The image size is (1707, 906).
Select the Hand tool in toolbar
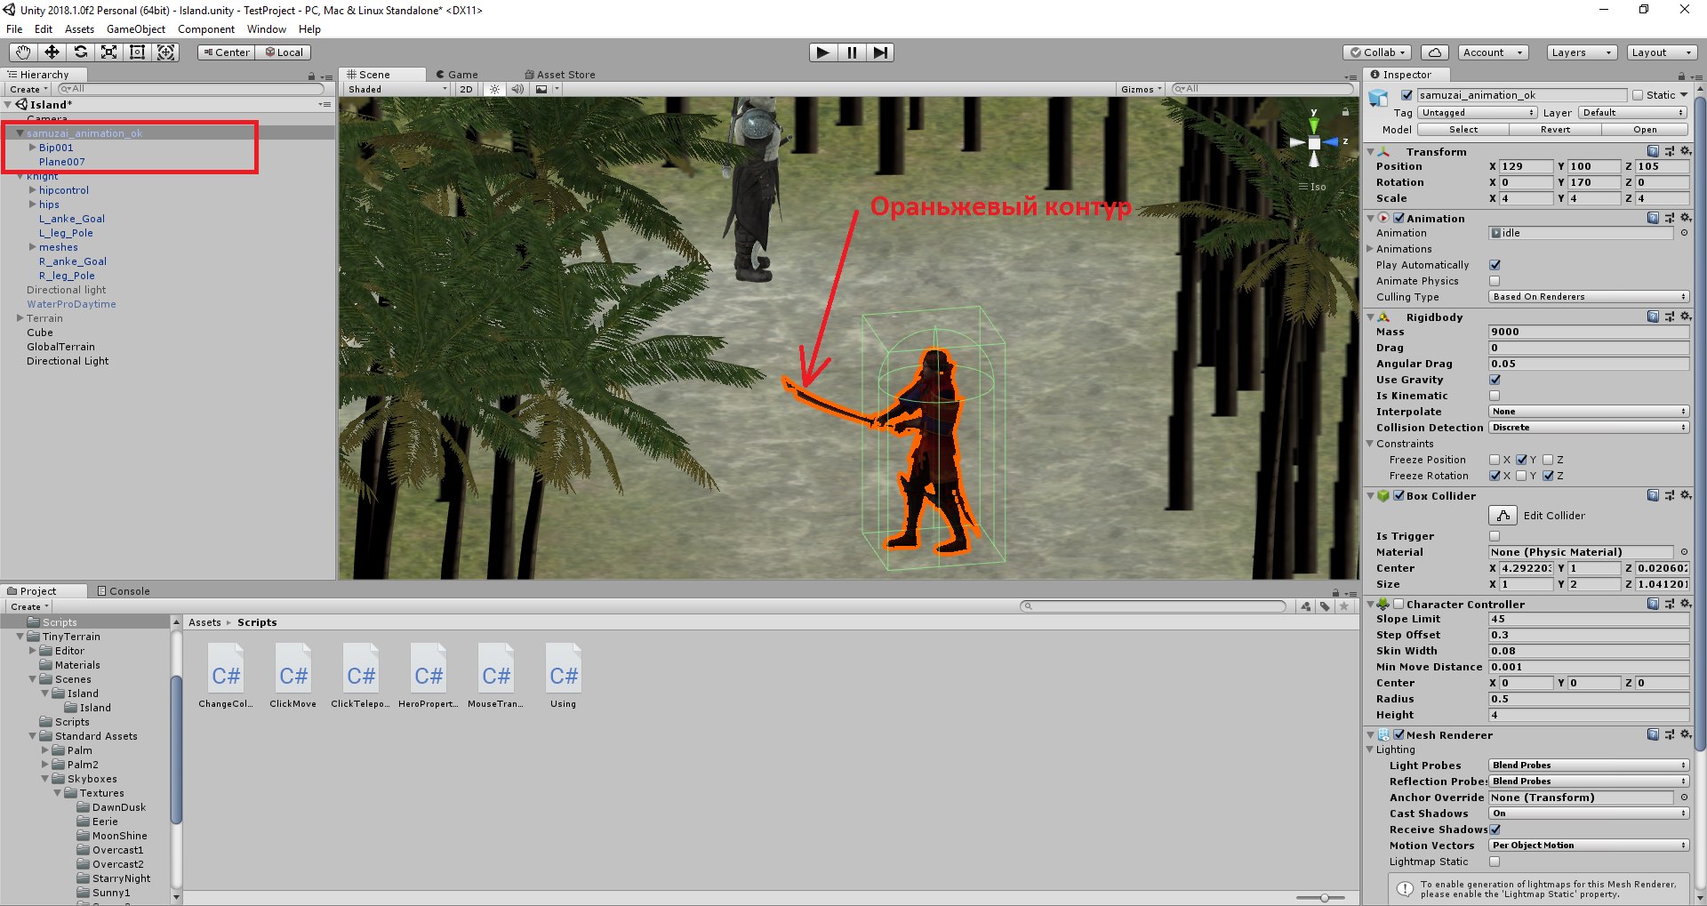[23, 52]
